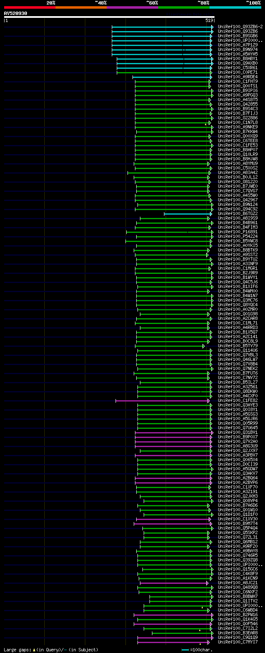Select hit label UniRef100_A3PBV7
Viewport: 265px width, 653px height.
coord(238,455)
